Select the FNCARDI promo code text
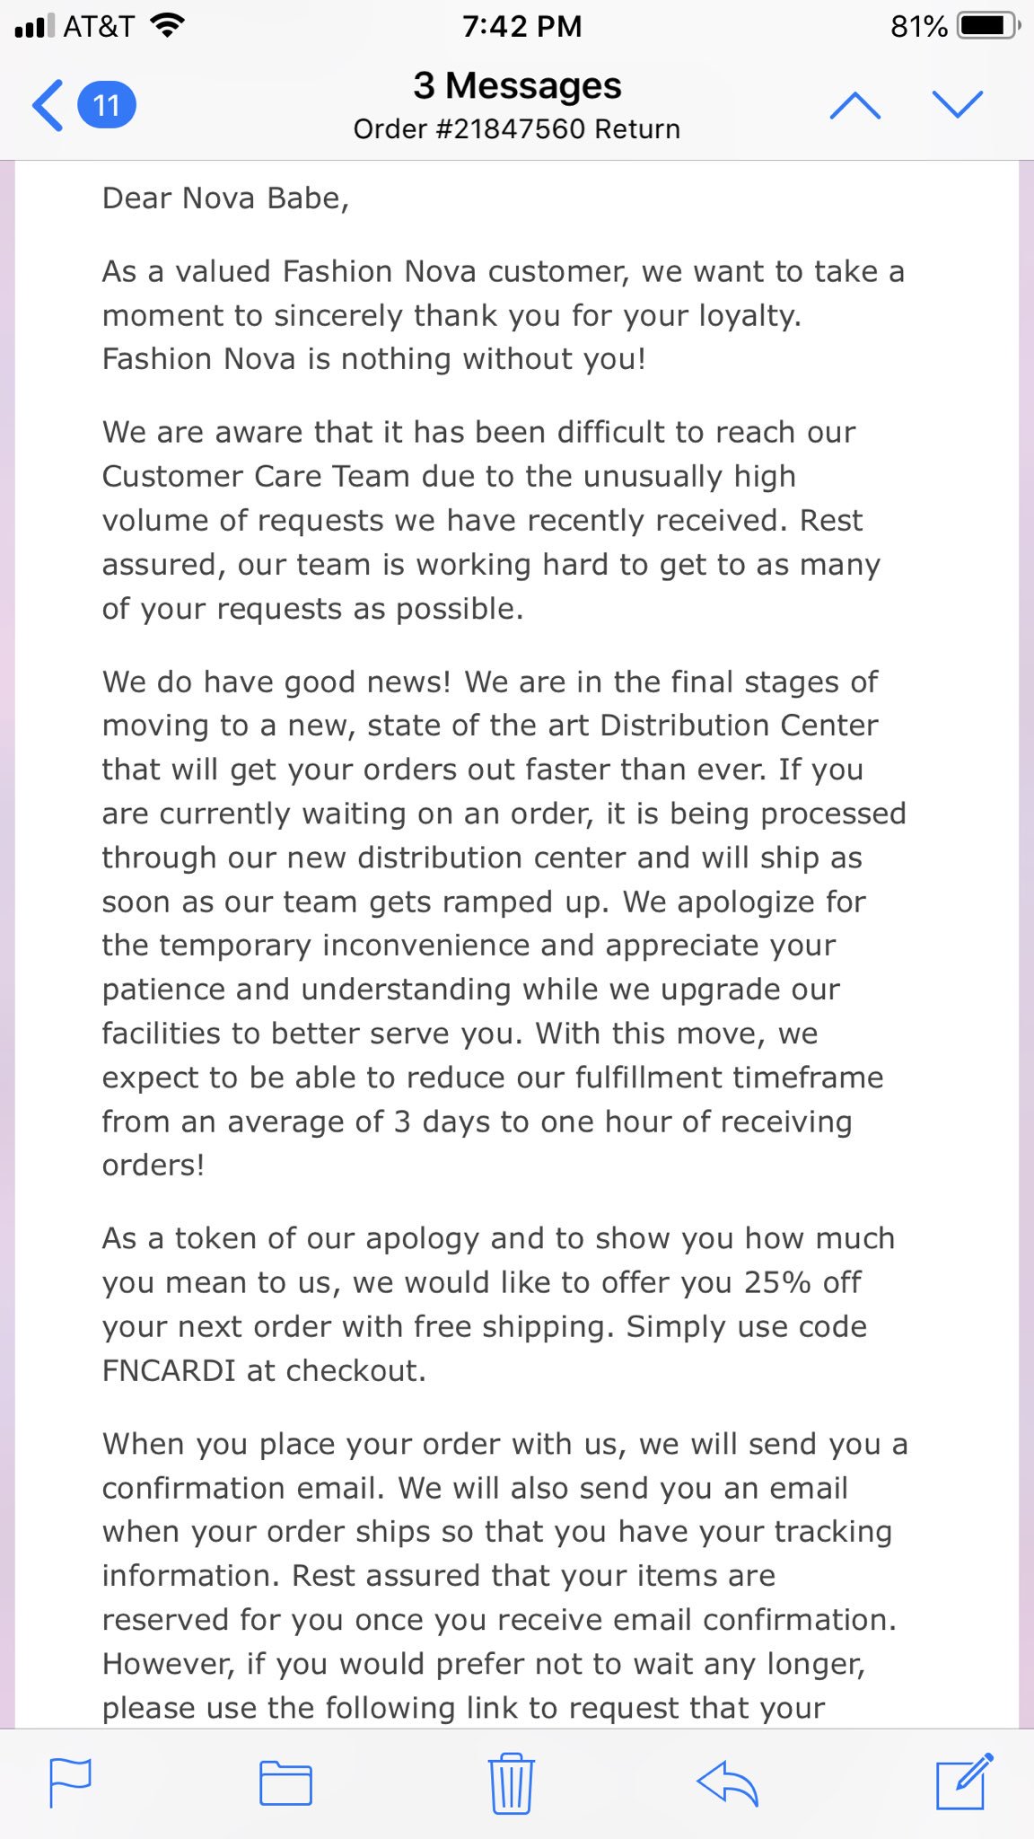Screen dimensions: 1034x1839 pos(169,1371)
